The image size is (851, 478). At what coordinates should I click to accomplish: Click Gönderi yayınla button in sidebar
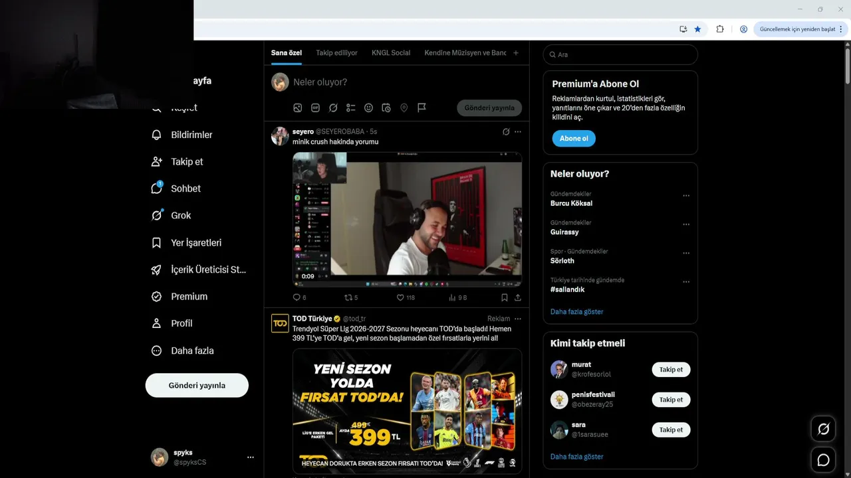[197, 385]
